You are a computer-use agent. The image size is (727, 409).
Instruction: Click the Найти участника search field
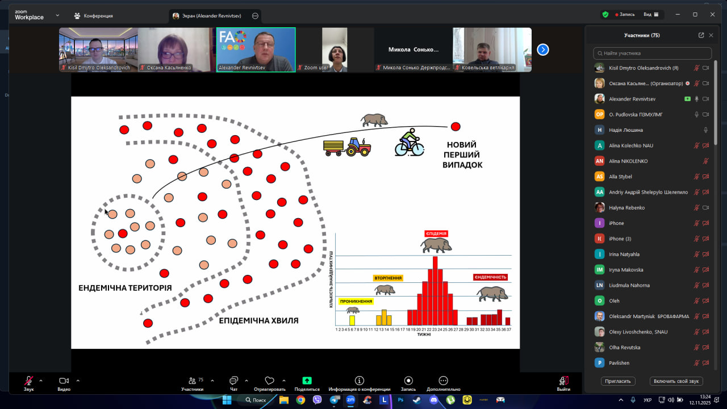tap(652, 53)
